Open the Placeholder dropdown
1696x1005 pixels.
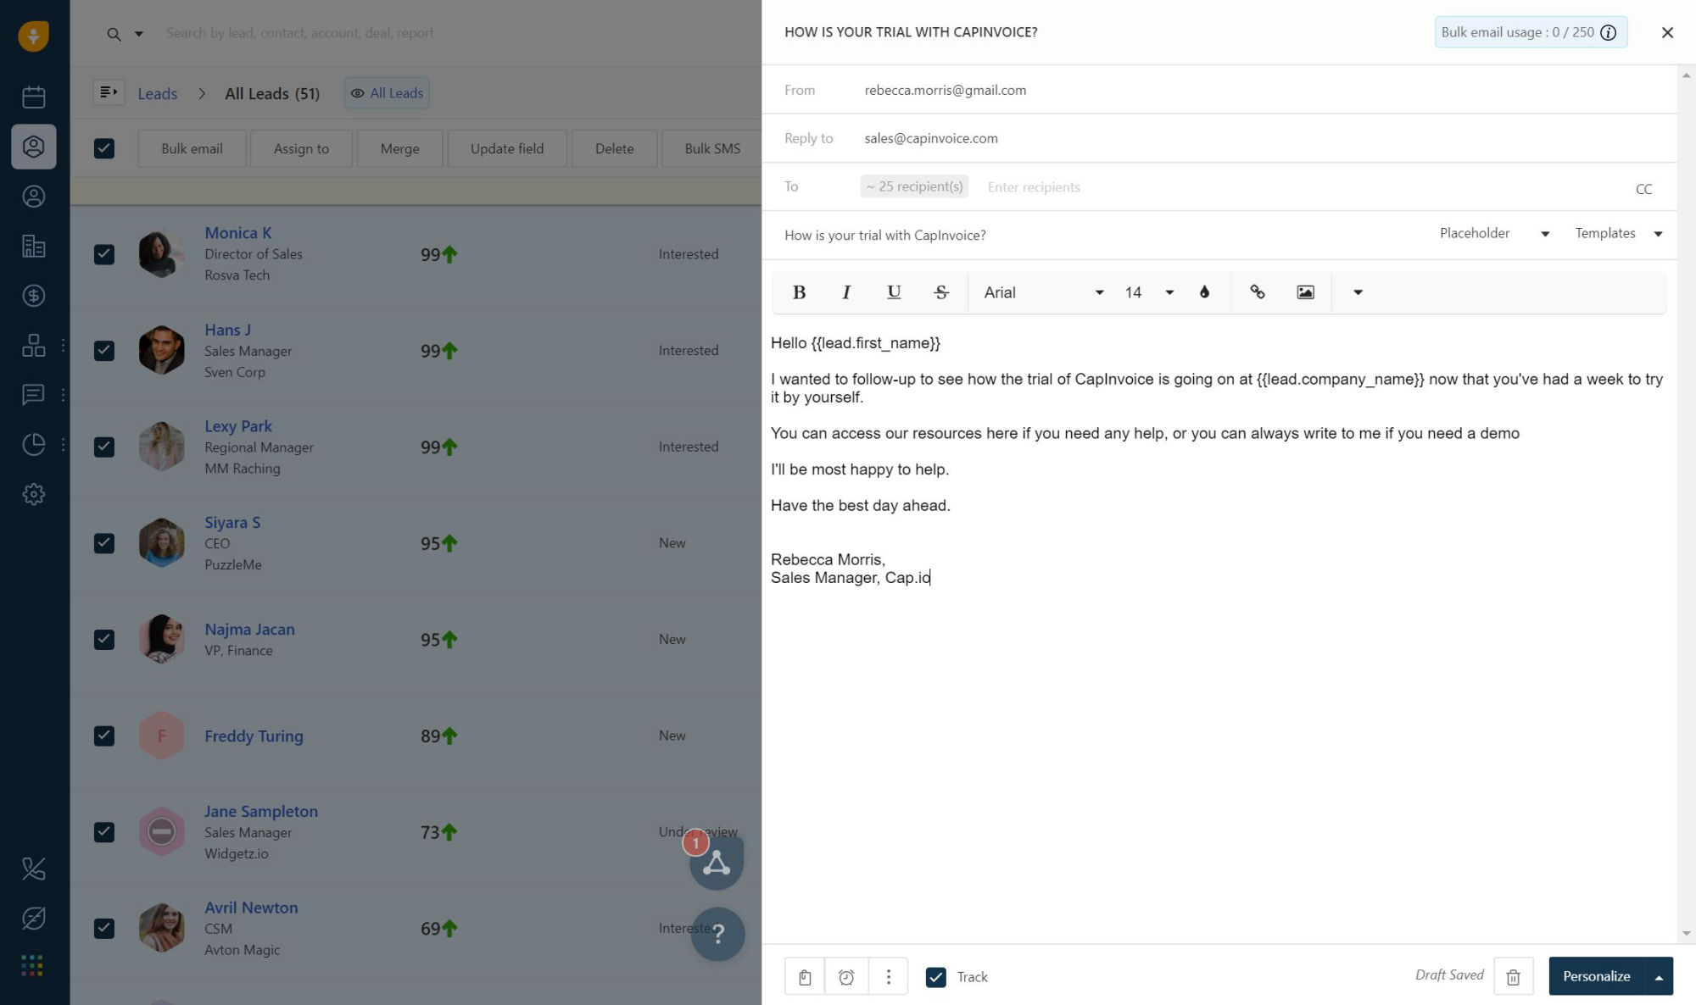point(1493,233)
